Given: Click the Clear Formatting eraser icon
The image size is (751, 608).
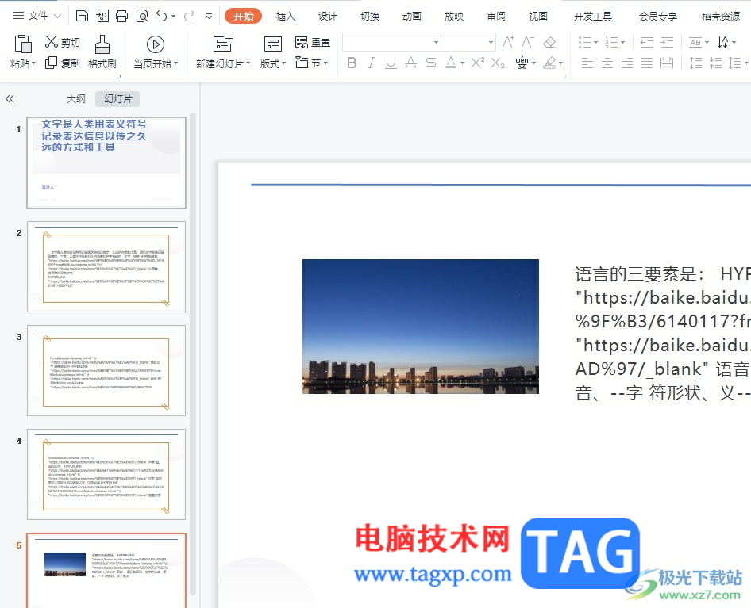Looking at the screenshot, I should [x=549, y=42].
